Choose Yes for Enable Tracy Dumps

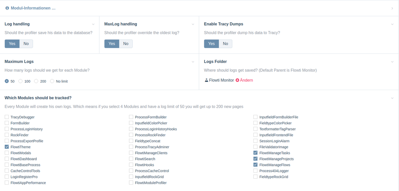211,43
